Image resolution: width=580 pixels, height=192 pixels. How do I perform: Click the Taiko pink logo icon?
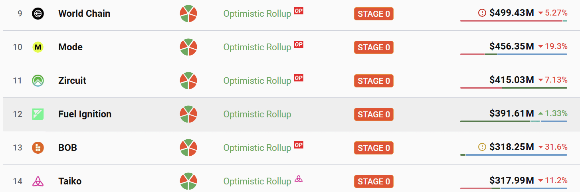tap(38, 181)
